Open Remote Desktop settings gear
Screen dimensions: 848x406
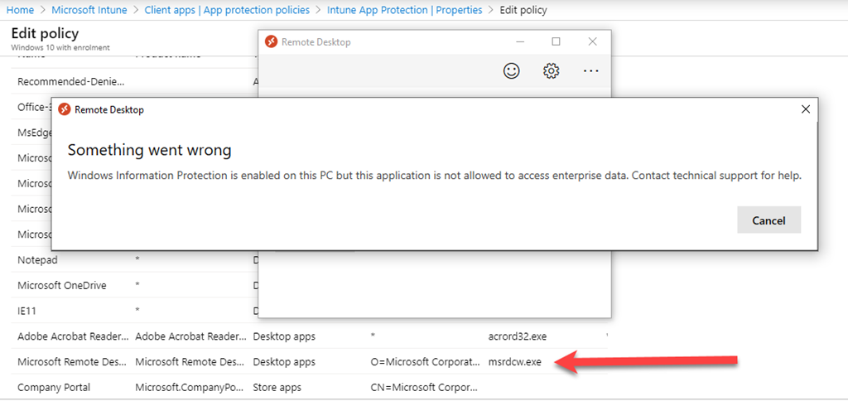[x=551, y=71]
